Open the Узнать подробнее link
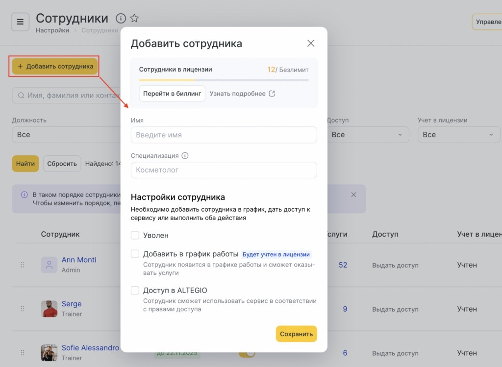 pos(242,94)
